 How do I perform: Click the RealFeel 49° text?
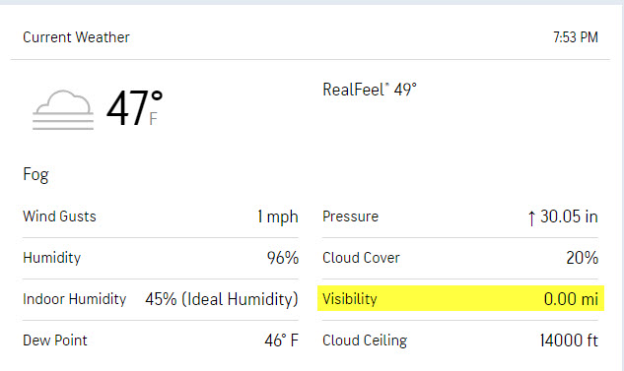(x=370, y=90)
